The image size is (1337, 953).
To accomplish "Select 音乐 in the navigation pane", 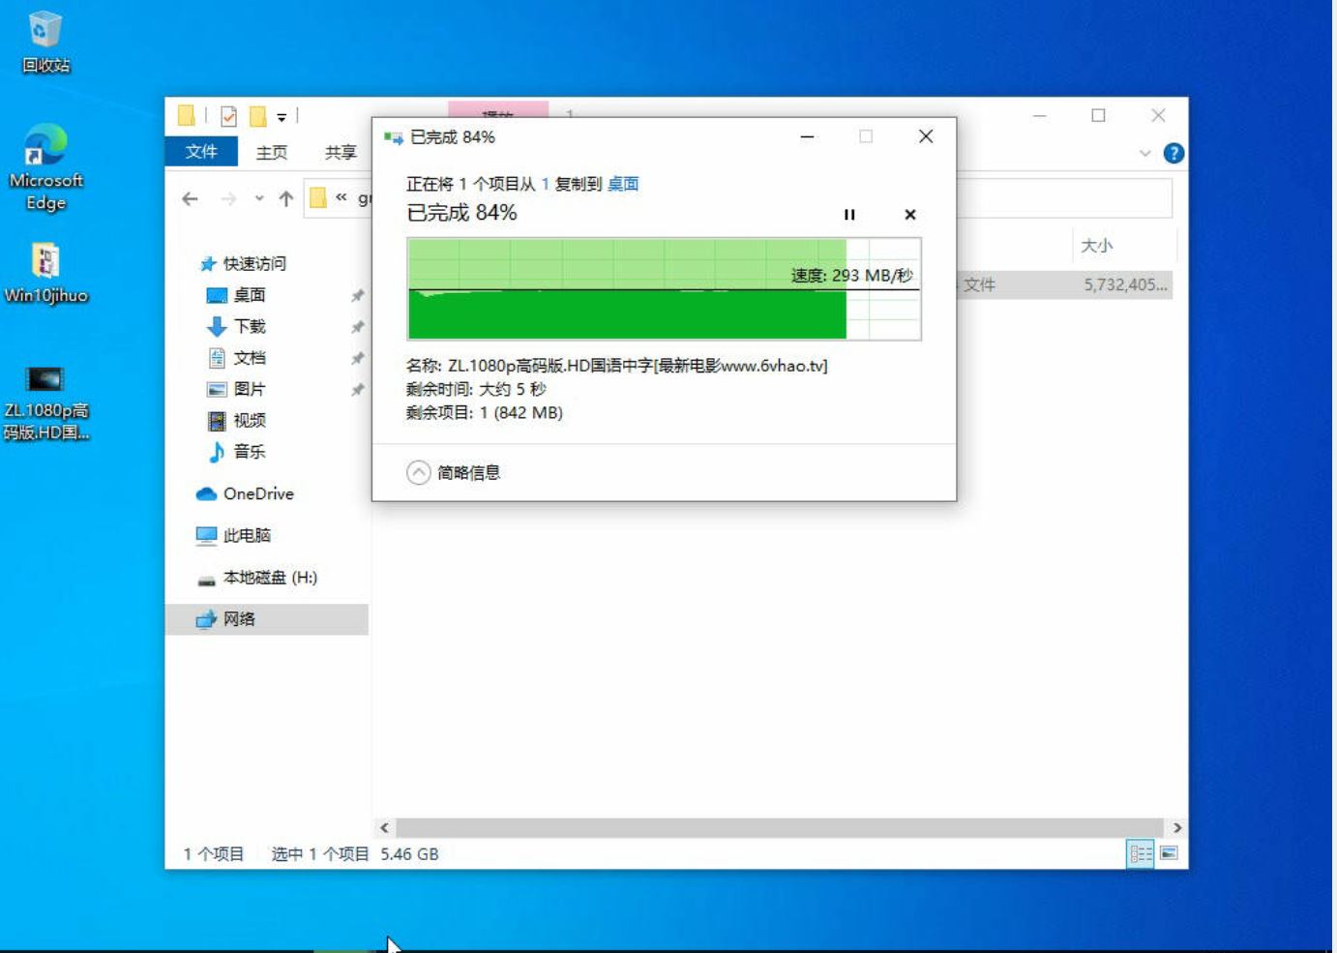I will pyautogui.click(x=249, y=452).
